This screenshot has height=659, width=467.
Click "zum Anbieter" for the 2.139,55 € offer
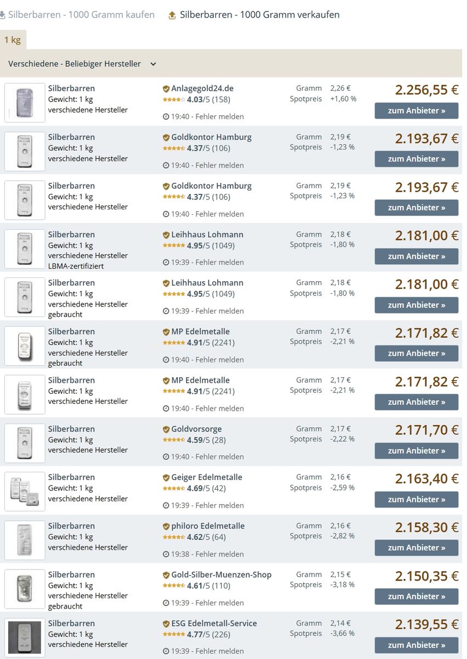pos(417,645)
